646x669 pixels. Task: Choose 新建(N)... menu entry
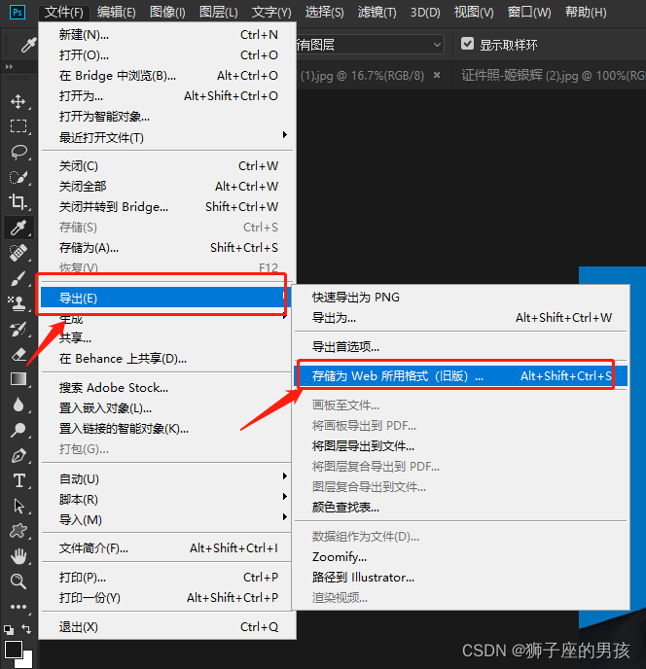167,35
